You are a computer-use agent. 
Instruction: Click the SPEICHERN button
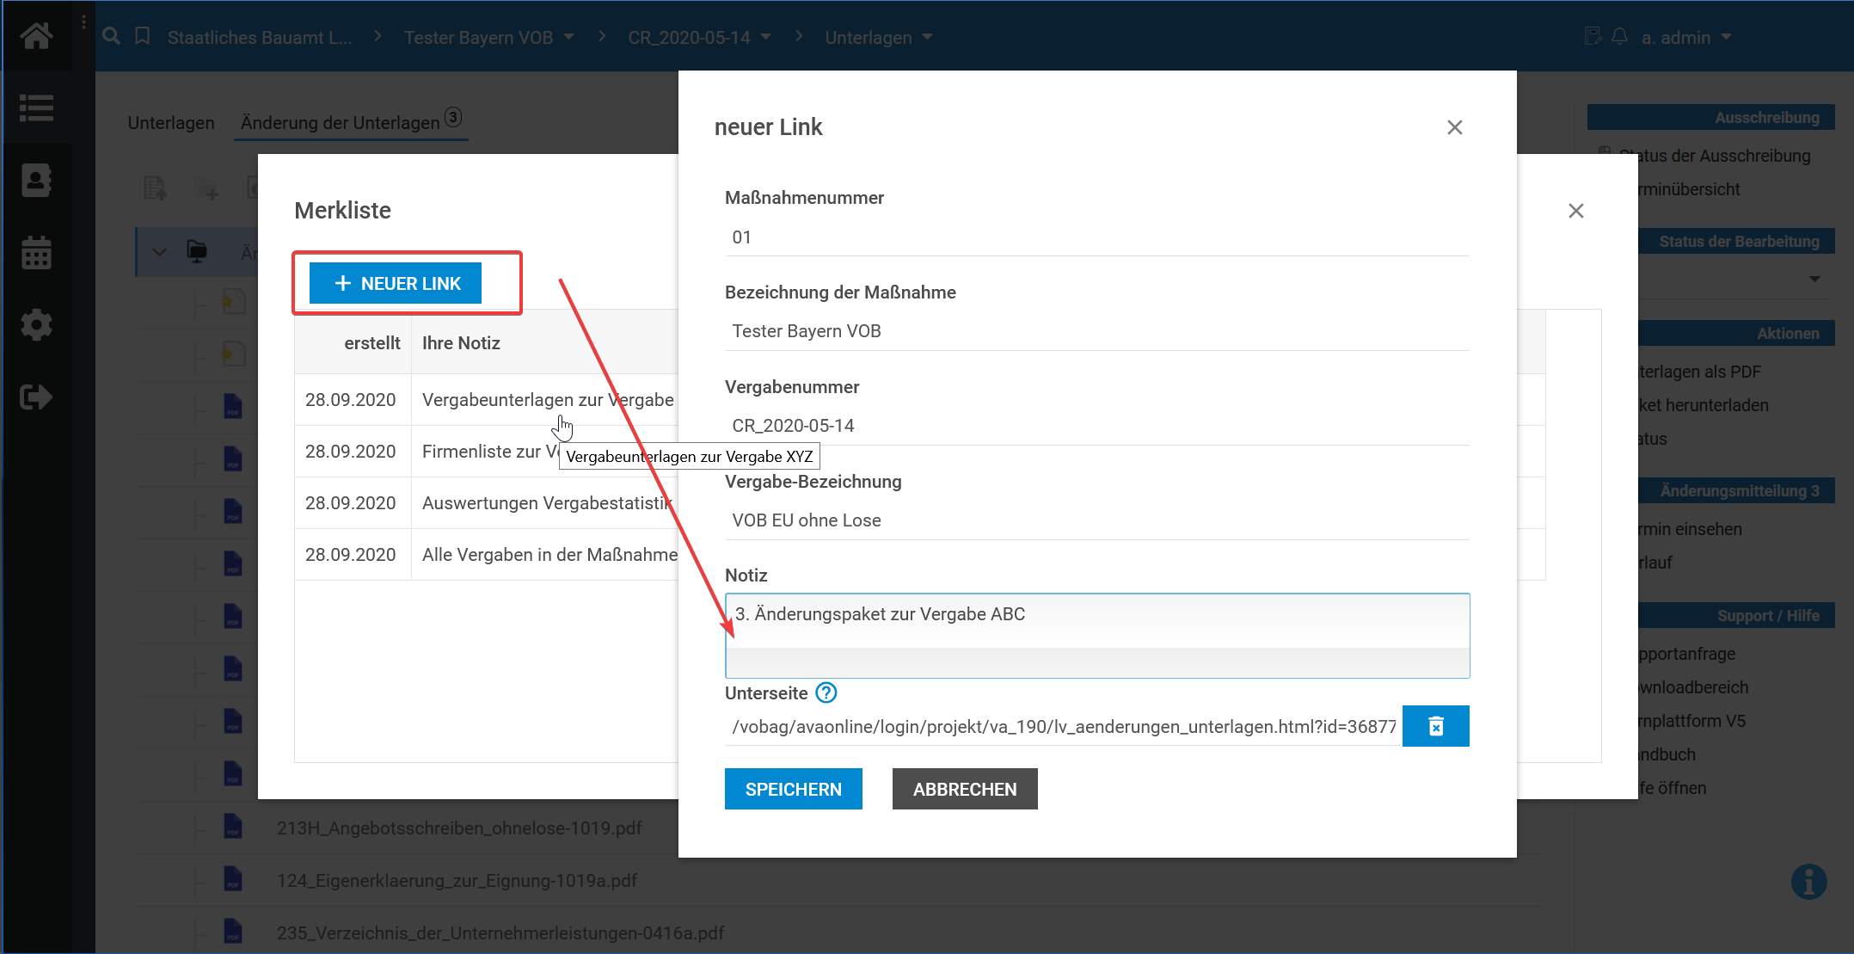coord(793,789)
